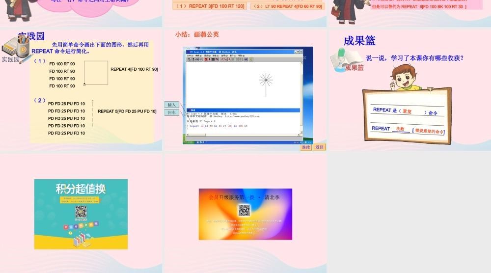Image resolution: width=491 pixels, height=273 pixels.
Task: Click the (1) REPEAT 3[FD 100 RT 120] box
Action: coord(210,6)
